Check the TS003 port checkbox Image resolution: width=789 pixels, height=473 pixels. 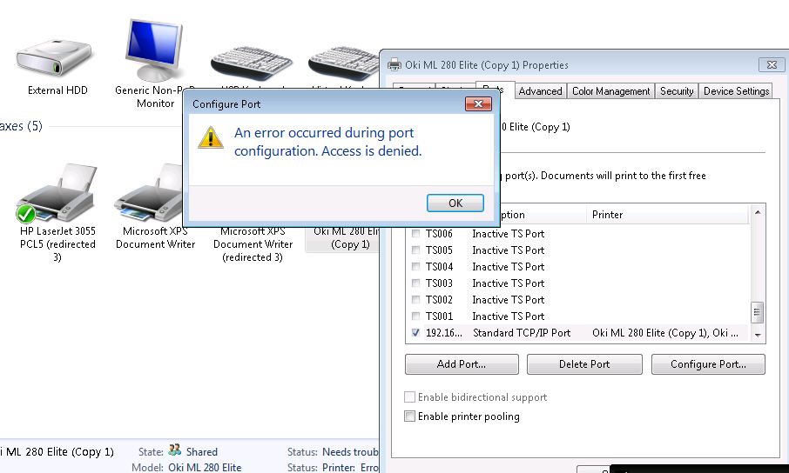[415, 283]
